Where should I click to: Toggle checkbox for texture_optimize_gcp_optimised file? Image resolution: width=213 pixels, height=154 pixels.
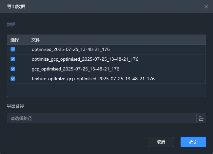point(13,79)
